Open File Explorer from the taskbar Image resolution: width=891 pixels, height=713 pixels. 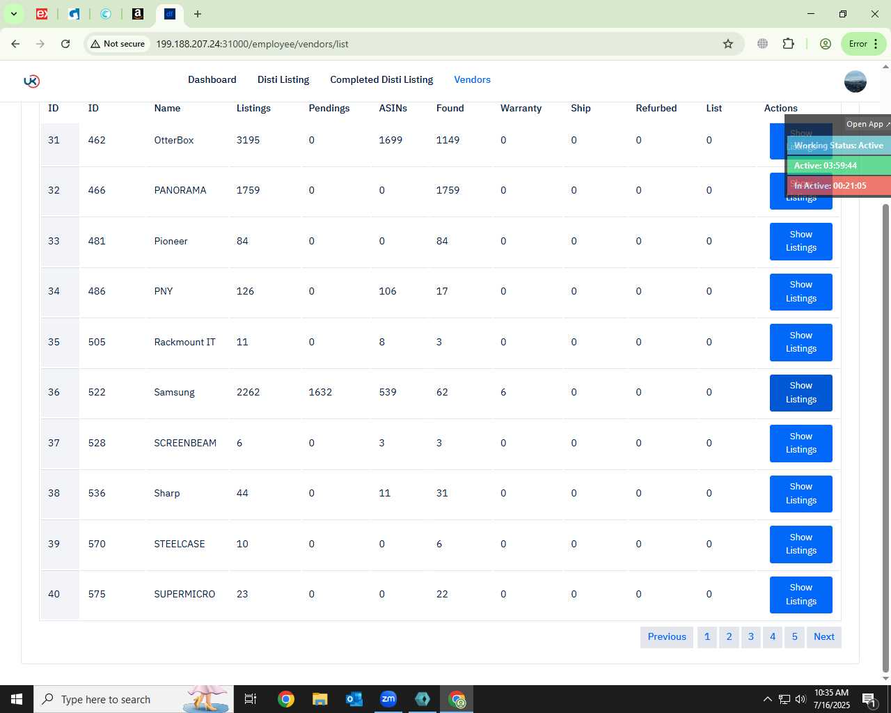(320, 699)
